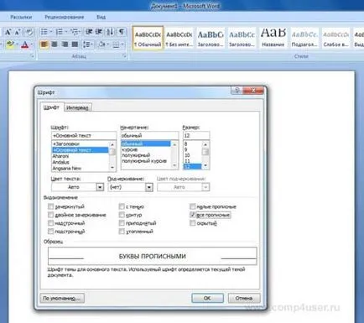The image size is (364, 323).
Task: Open the Рассылки ribbon tab
Action: pyautogui.click(x=21, y=17)
